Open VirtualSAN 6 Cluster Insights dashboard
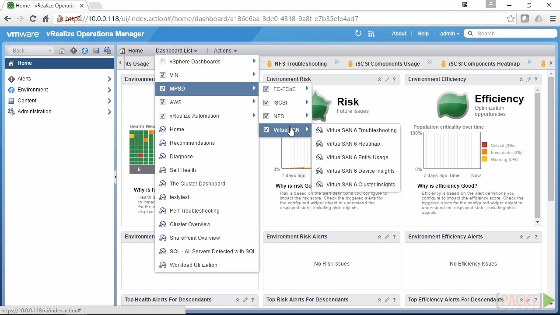The width and height of the screenshot is (560, 315). tap(356, 185)
